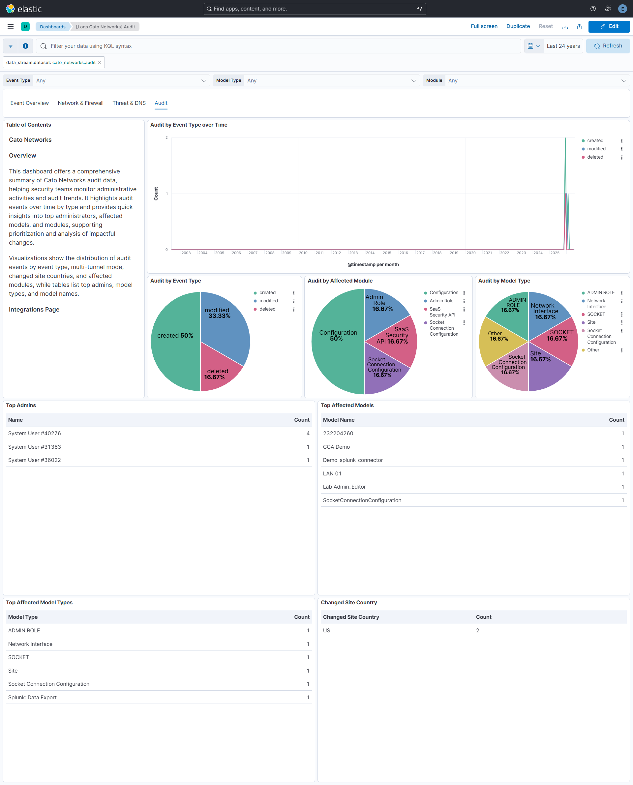Click the Edit dashboard button
This screenshot has height=785, width=633.
coord(609,27)
